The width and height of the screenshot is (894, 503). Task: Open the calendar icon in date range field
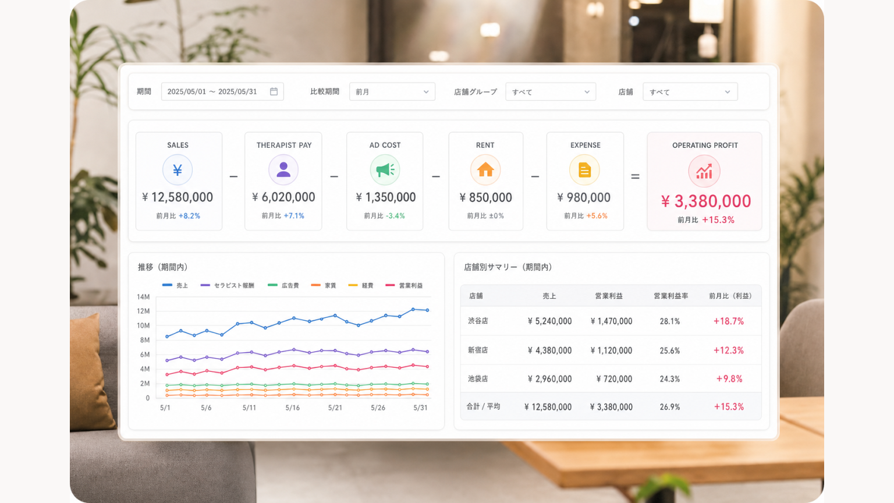(274, 91)
